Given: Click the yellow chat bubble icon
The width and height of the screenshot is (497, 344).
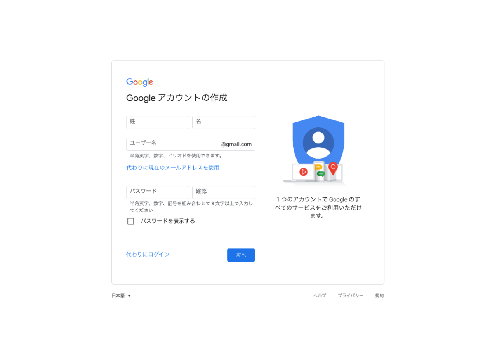Looking at the screenshot, I should pyautogui.click(x=318, y=167).
